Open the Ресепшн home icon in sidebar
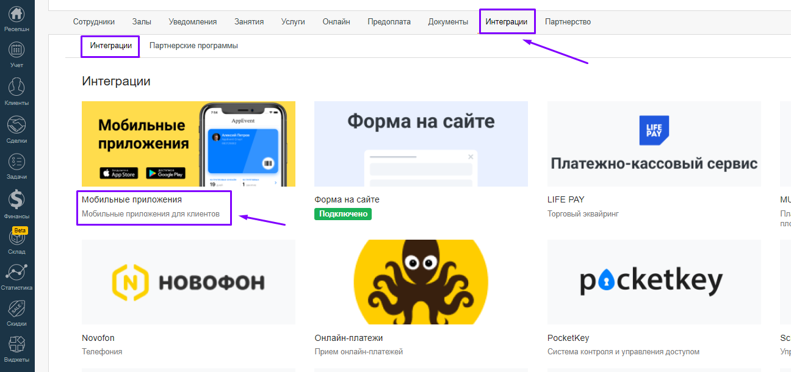The height and width of the screenshot is (372, 791). 17,13
